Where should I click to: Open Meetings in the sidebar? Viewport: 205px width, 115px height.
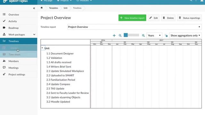[x=19, y=68]
